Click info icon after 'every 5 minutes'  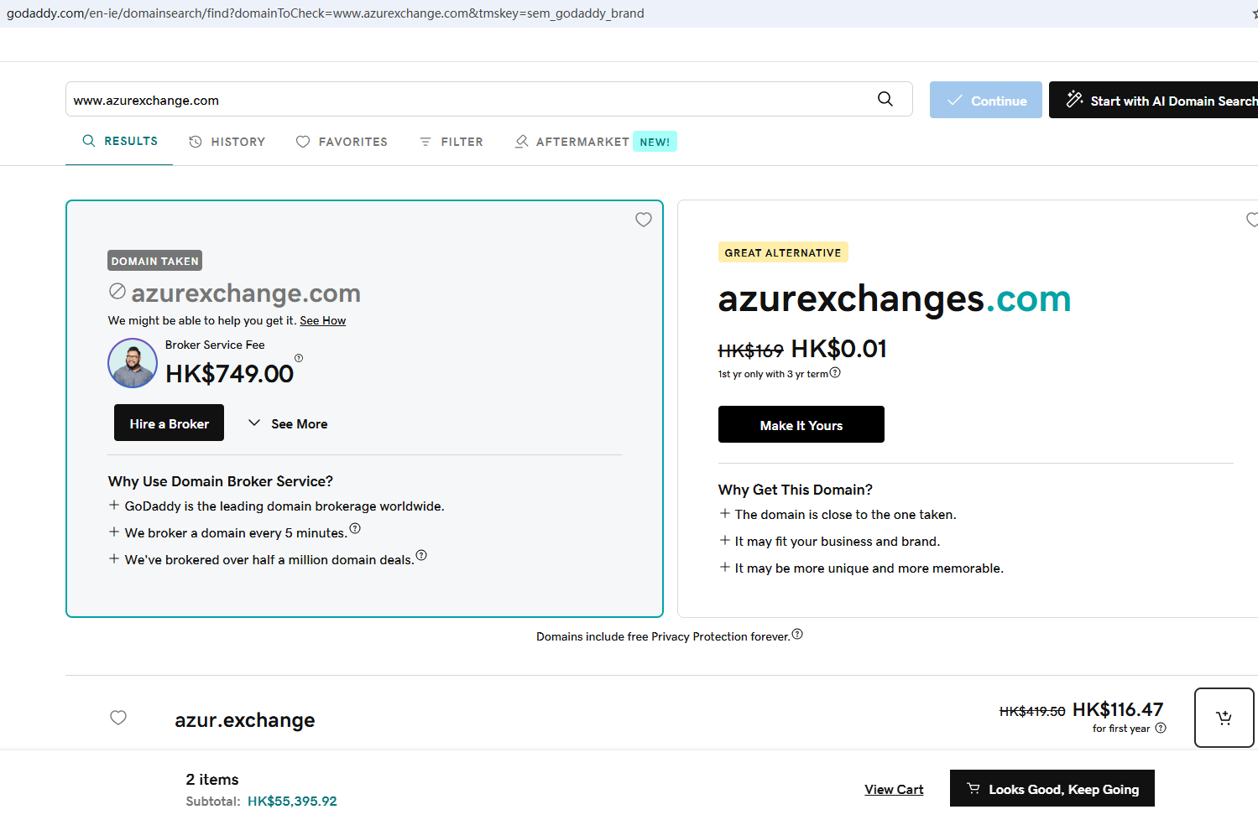(355, 528)
